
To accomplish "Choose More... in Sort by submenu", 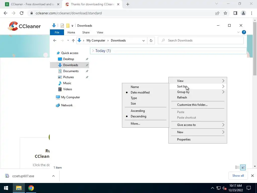I will pos(146,124).
